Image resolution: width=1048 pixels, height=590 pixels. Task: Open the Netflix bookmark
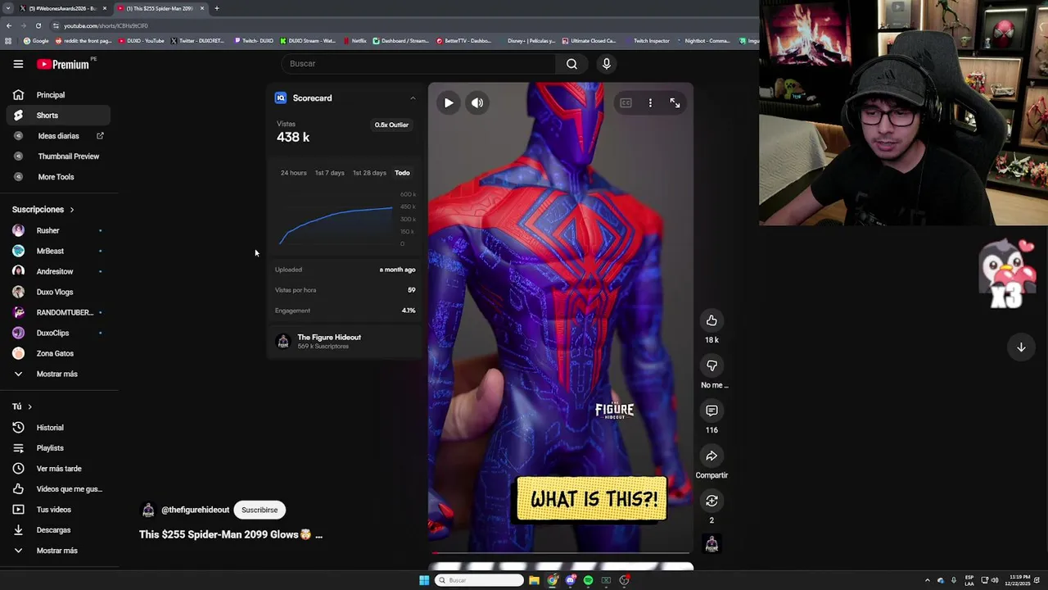(x=355, y=41)
